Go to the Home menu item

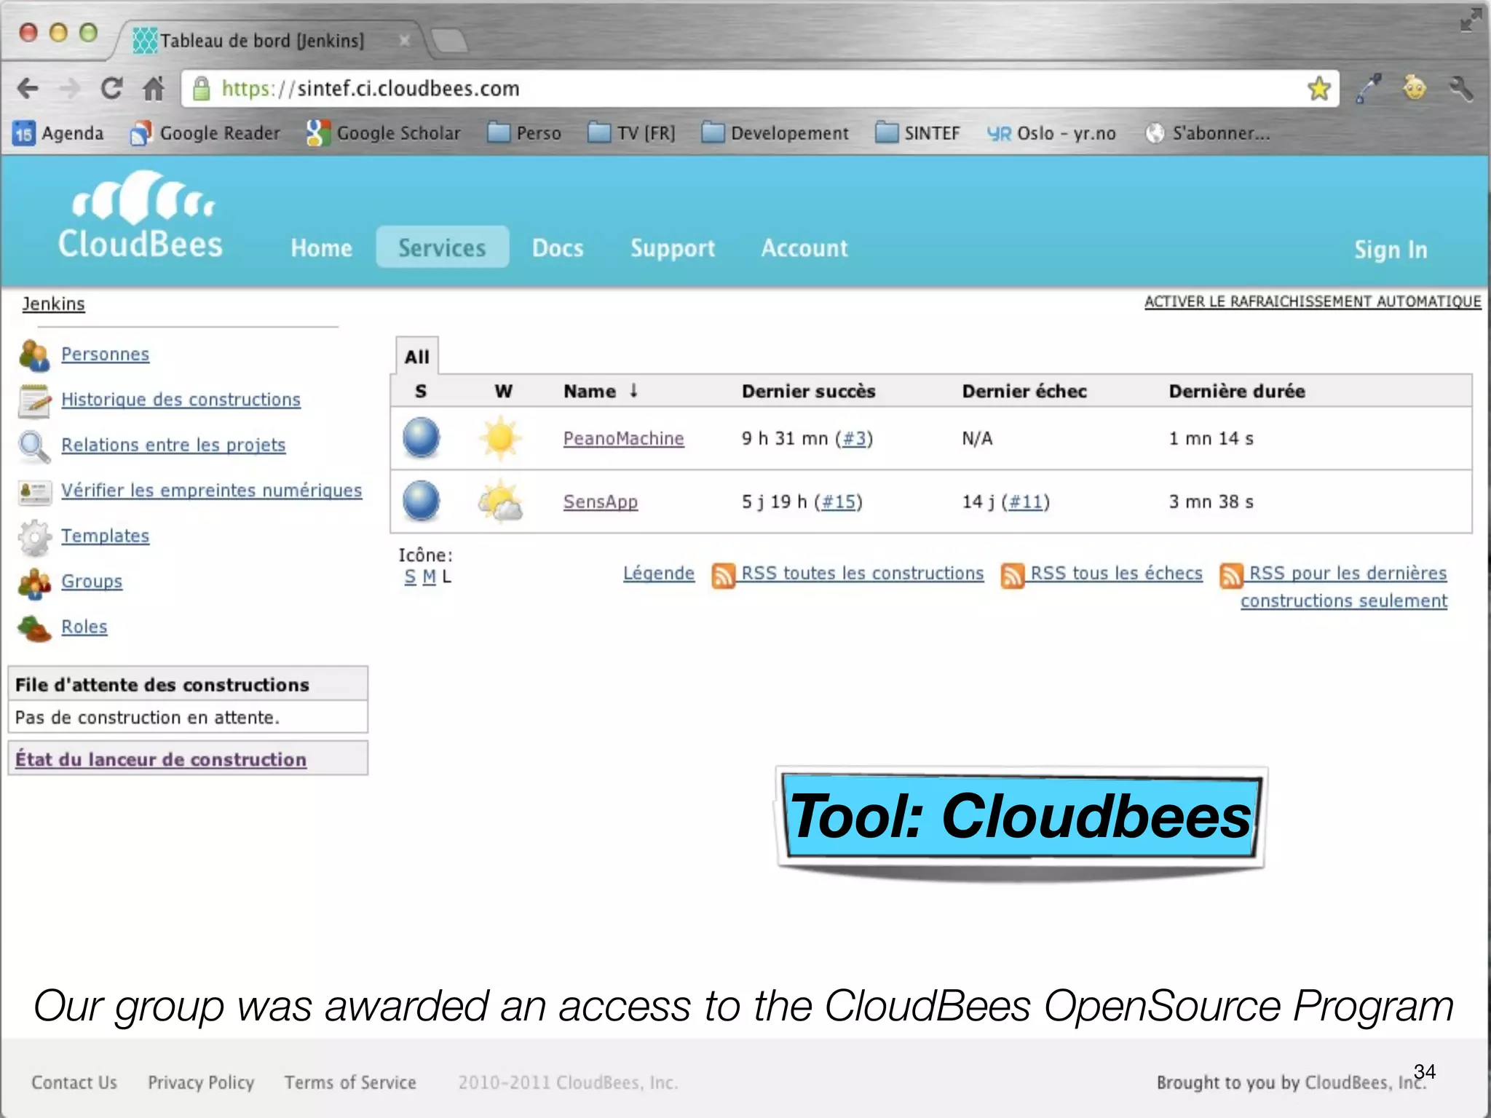coord(321,248)
